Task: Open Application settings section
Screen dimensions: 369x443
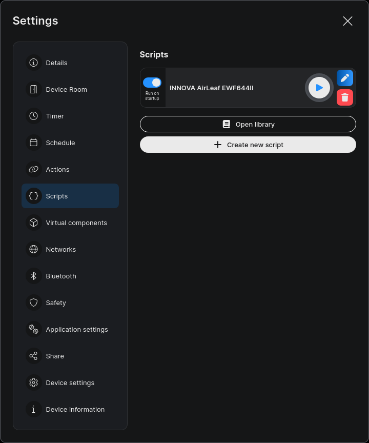Action: pos(70,329)
